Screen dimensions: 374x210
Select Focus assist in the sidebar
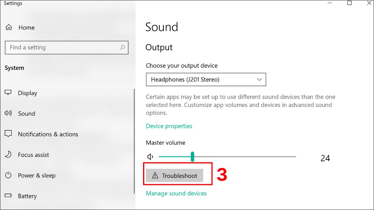33,155
